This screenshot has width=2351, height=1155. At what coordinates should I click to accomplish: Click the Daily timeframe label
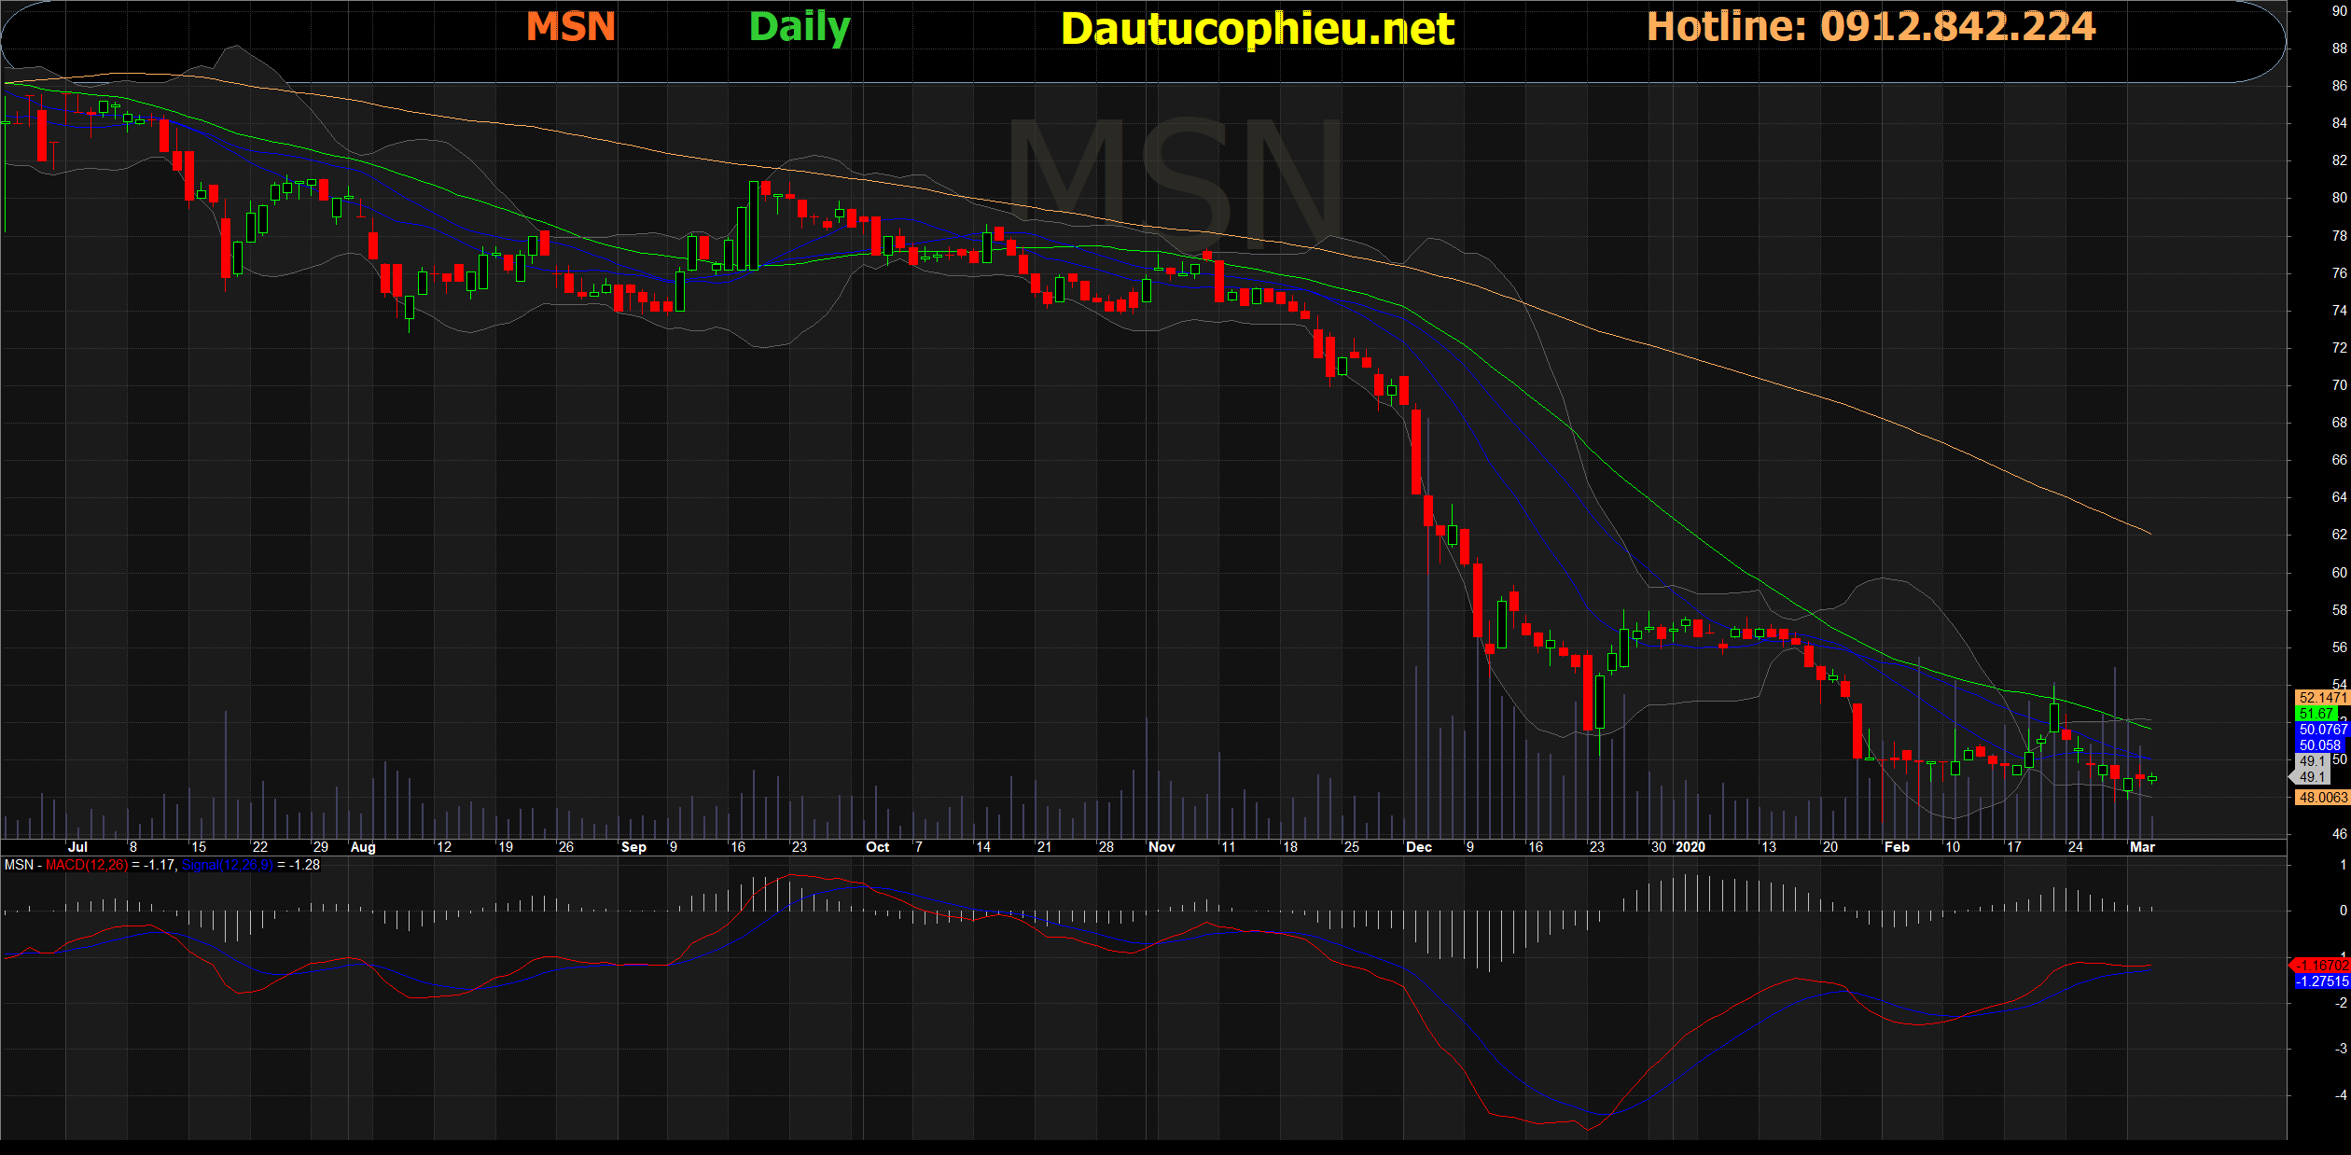800,26
